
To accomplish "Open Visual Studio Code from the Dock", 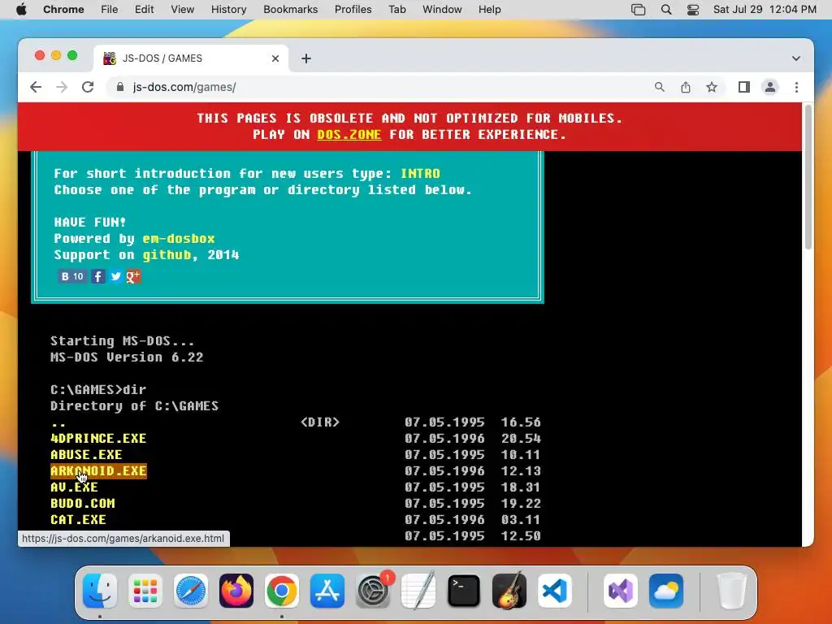I will (555, 591).
